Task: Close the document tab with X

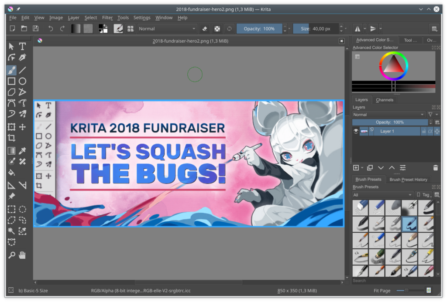Action: (x=341, y=41)
